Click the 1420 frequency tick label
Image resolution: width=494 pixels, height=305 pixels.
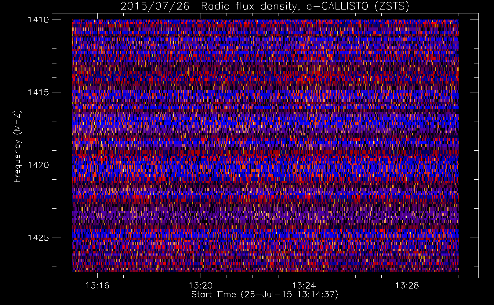(38, 165)
